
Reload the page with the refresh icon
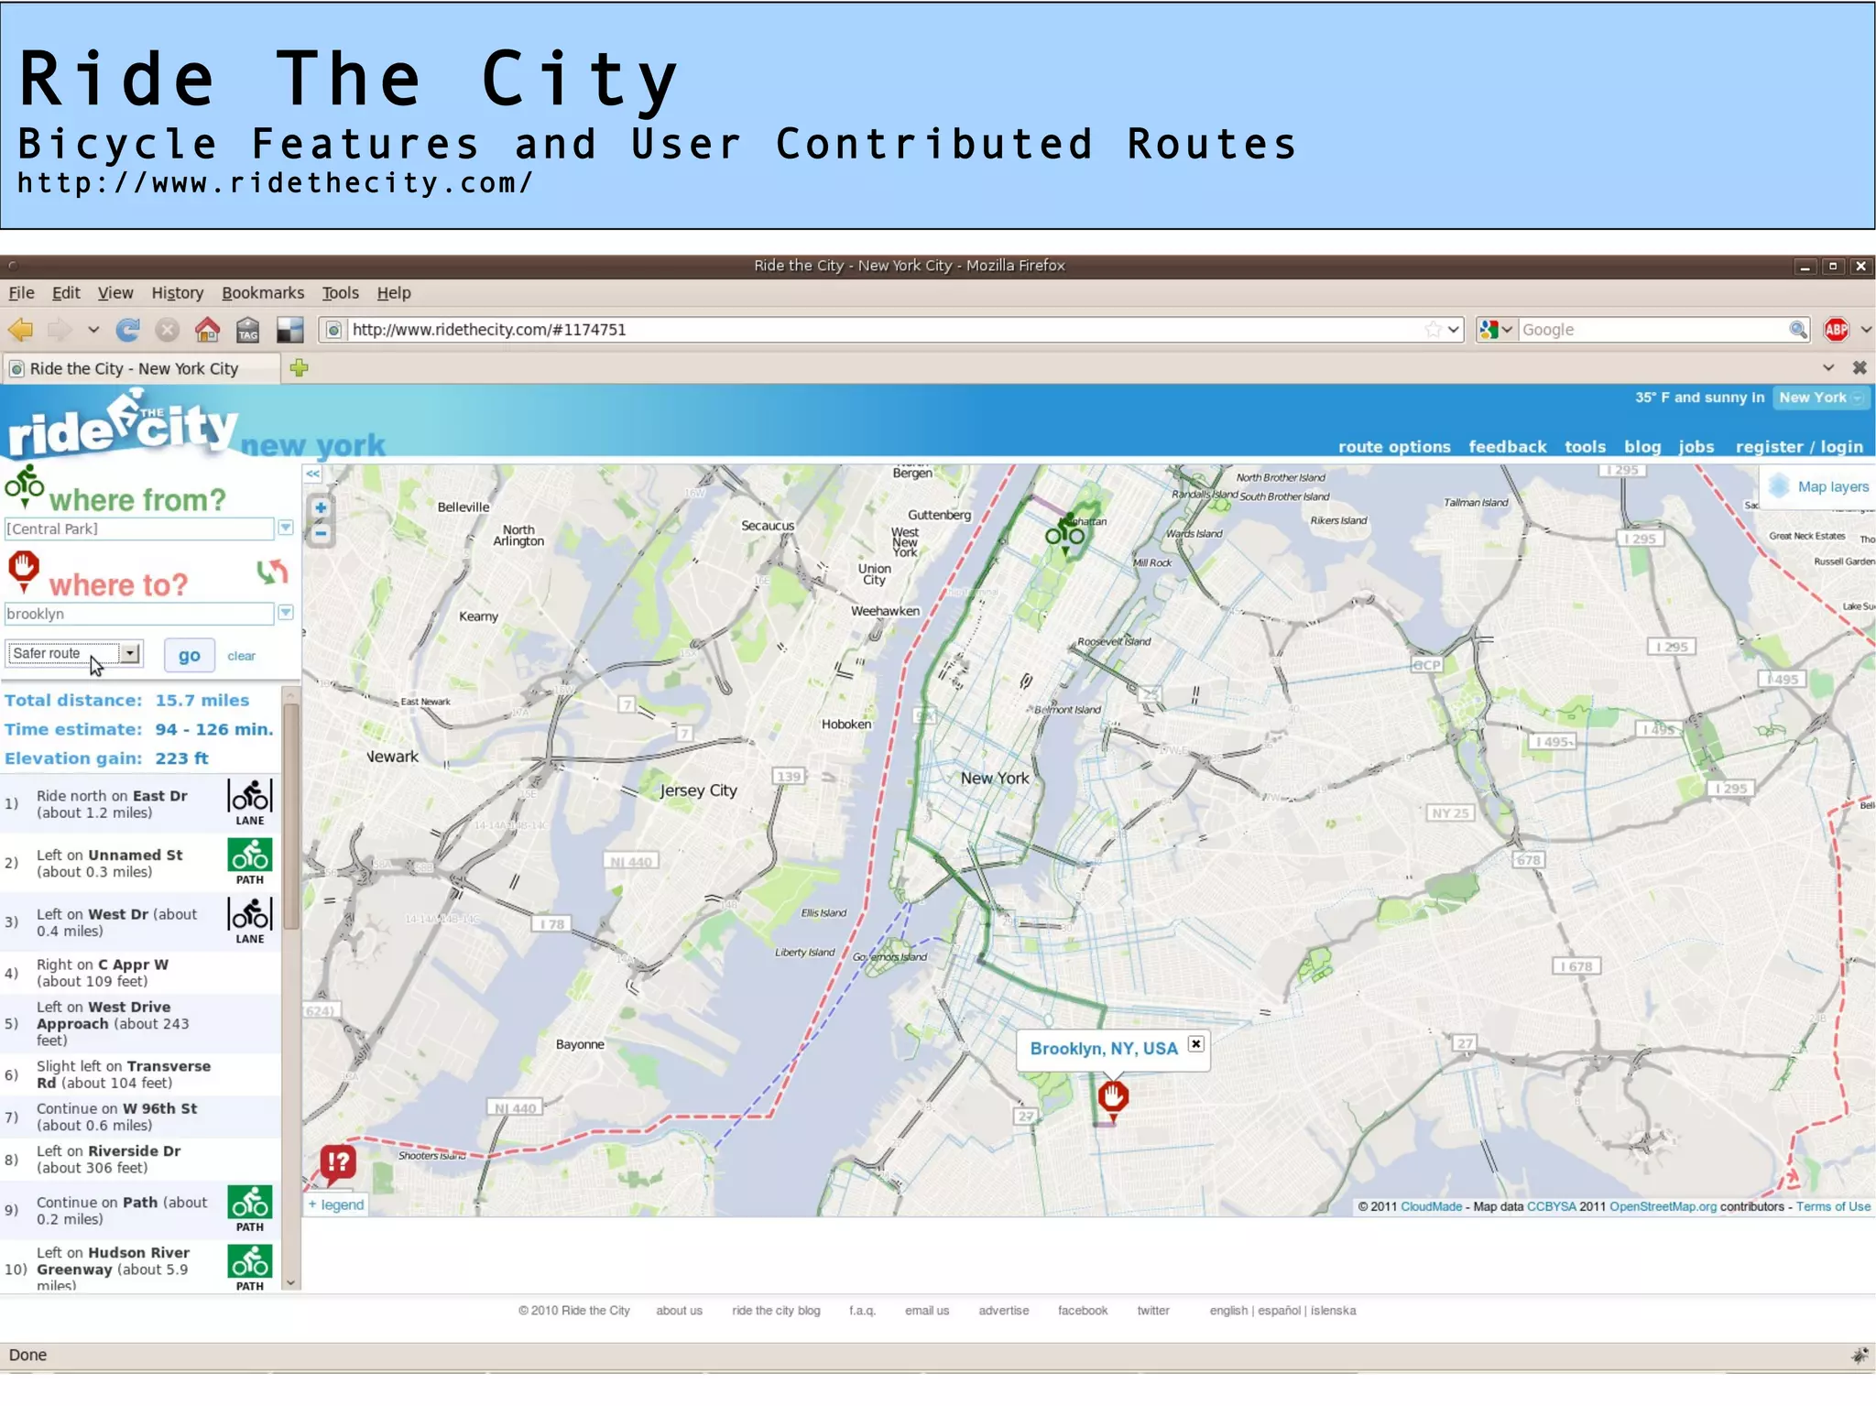click(128, 330)
